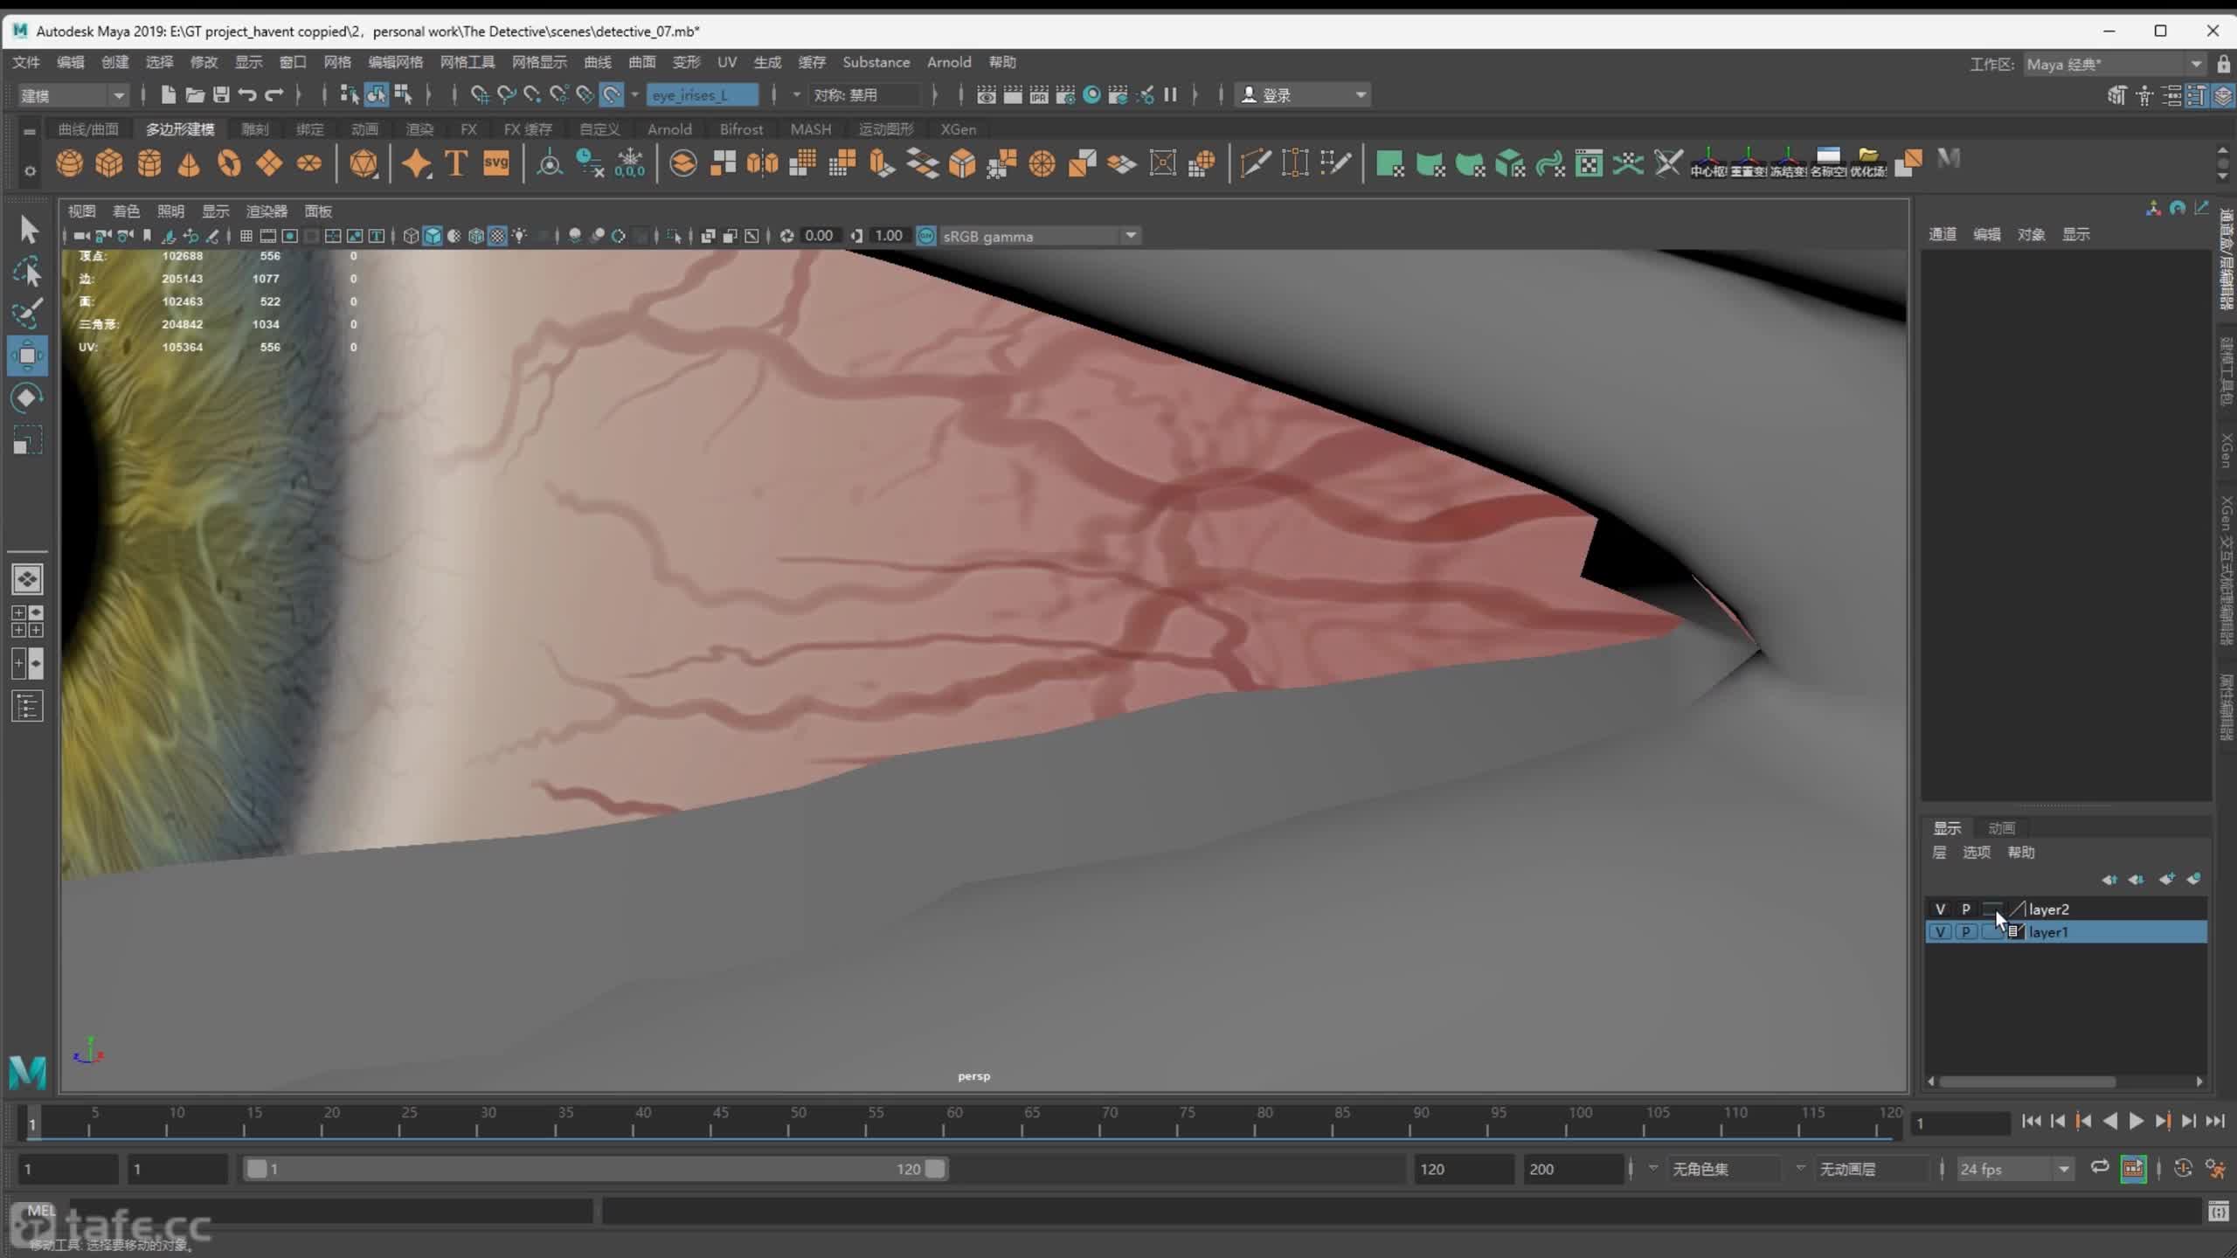The image size is (2237, 1258).
Task: Create a polygon cylinder from the shelf
Action: [x=149, y=163]
